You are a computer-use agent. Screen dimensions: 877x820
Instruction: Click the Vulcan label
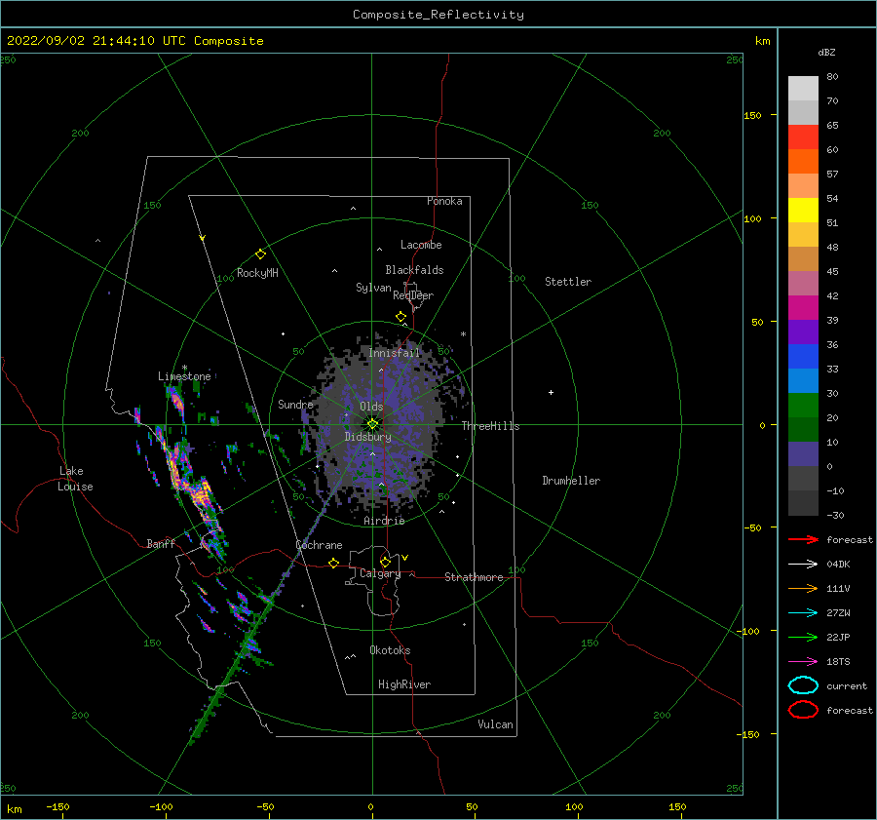(495, 724)
